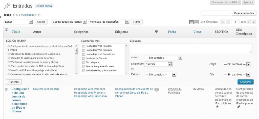Open Ver todas las categorías dropdown
The height and width of the screenshot is (119, 259).
tap(109, 22)
